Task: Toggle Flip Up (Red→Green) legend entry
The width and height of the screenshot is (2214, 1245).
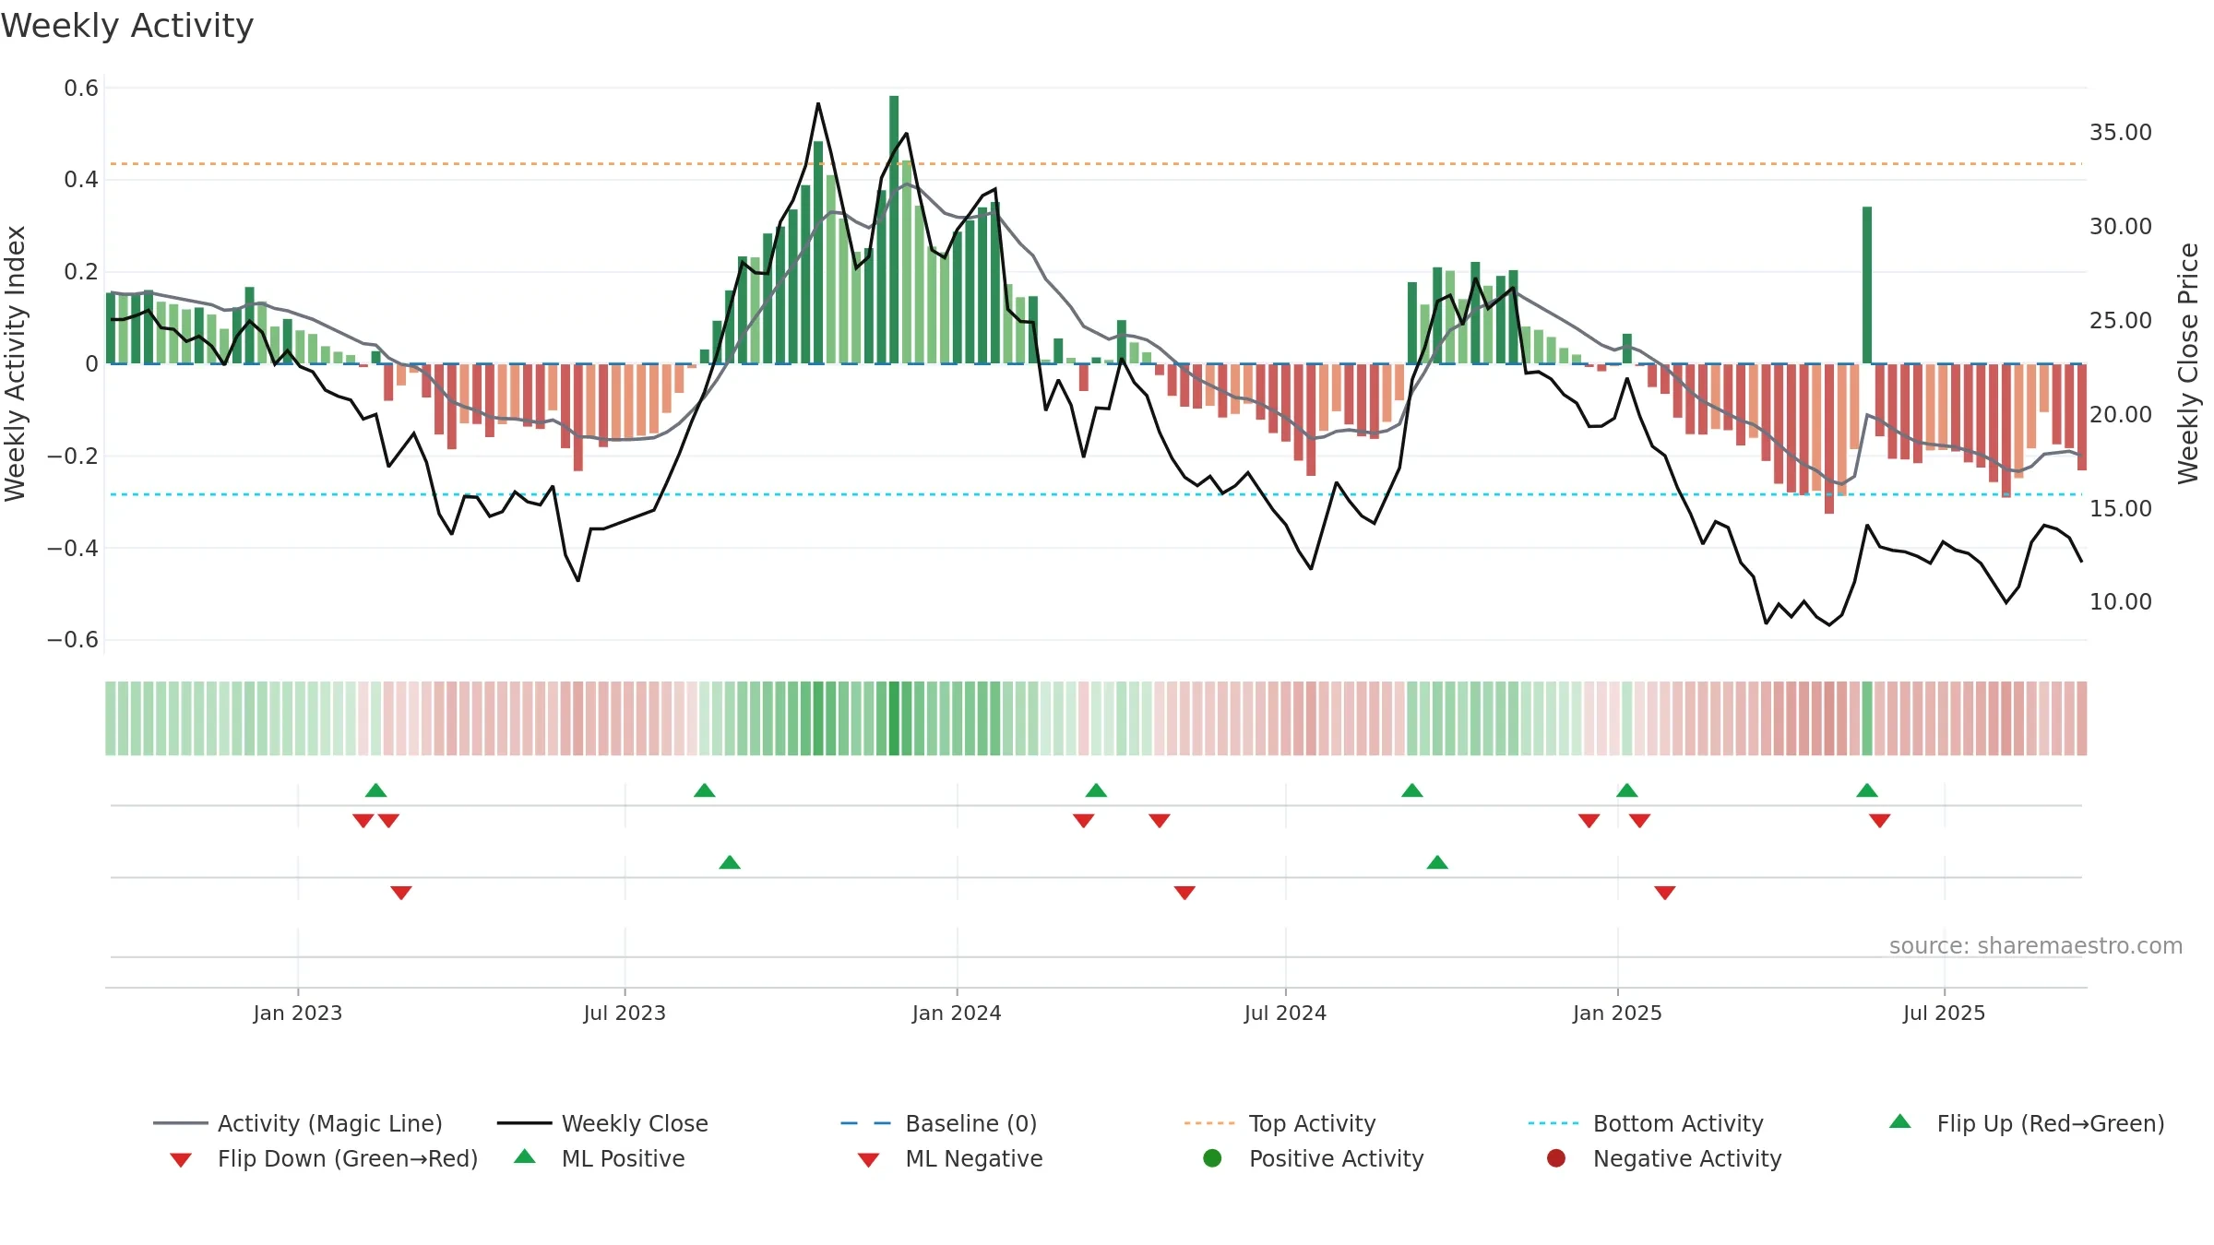Action: coord(2027,1123)
